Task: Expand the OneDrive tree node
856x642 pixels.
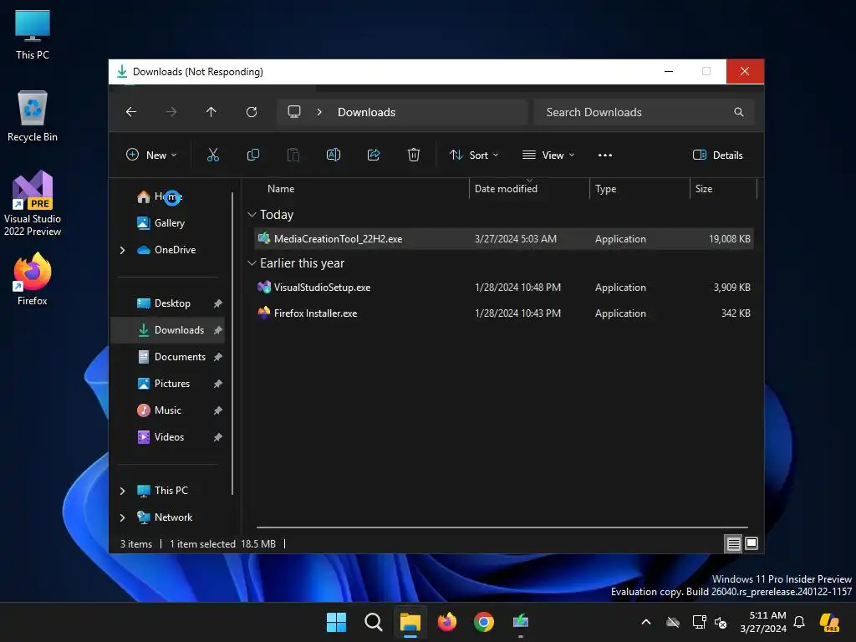Action: coord(122,250)
